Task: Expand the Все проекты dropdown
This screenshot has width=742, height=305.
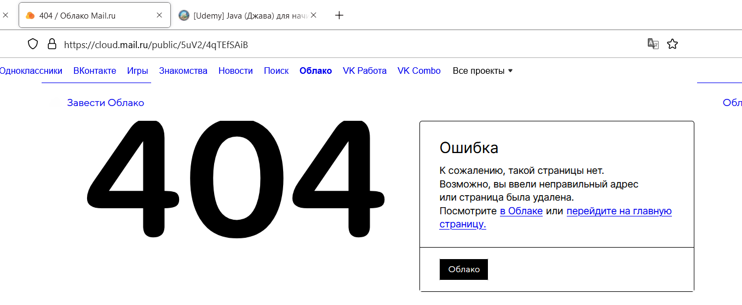Action: click(482, 71)
